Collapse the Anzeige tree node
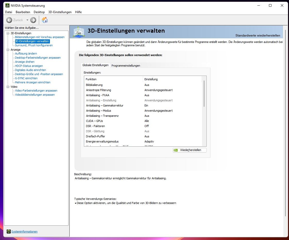Screen dimensions: 289x240 coord(8,50)
